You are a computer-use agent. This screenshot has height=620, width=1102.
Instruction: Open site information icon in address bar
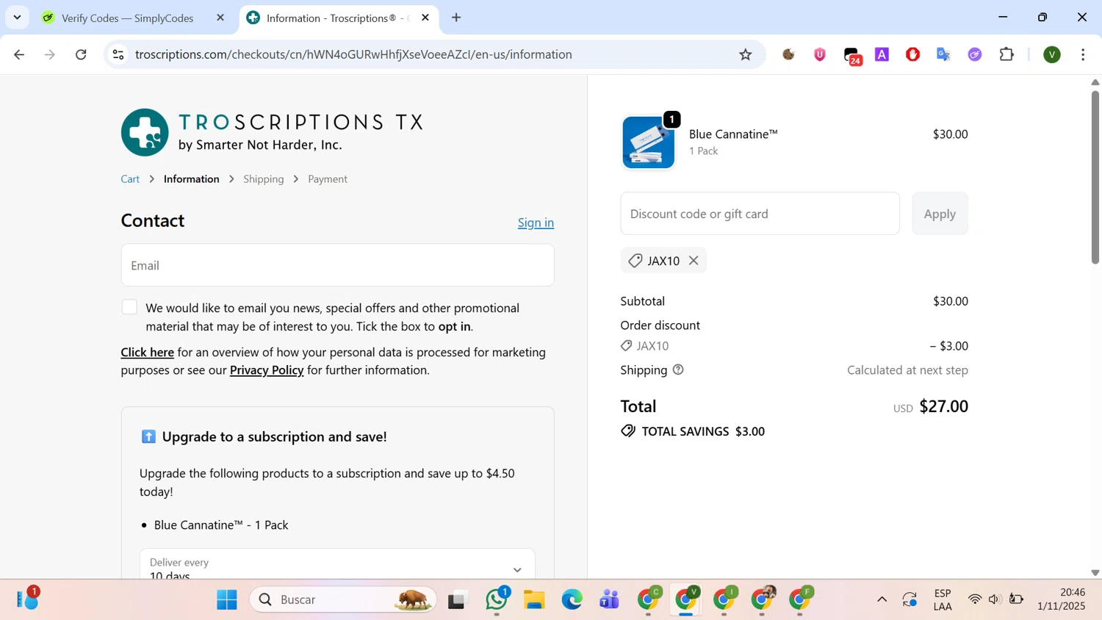coord(118,54)
